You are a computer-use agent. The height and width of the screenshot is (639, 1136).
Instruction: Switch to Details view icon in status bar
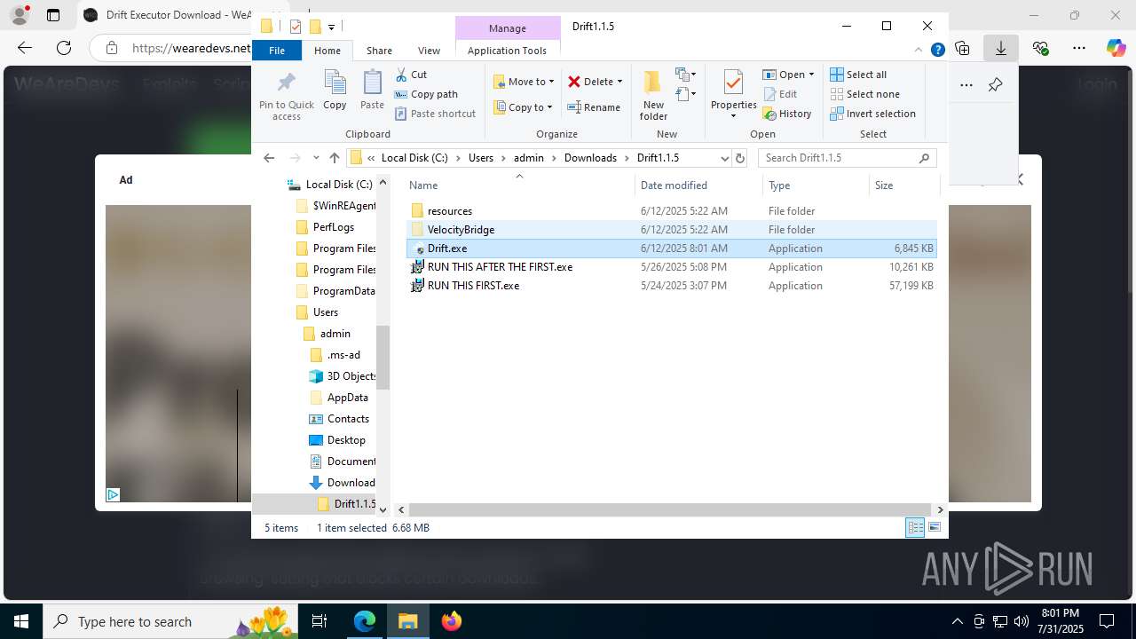tap(915, 528)
